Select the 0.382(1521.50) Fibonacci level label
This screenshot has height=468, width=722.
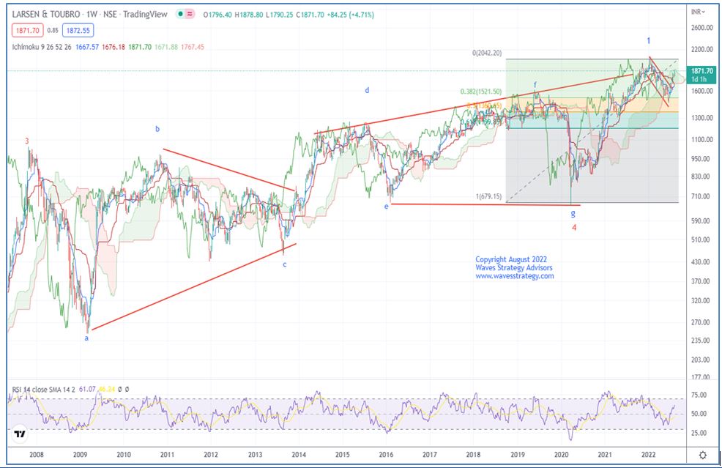pyautogui.click(x=480, y=92)
